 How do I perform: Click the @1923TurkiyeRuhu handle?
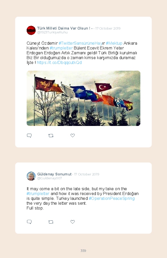click(52, 32)
